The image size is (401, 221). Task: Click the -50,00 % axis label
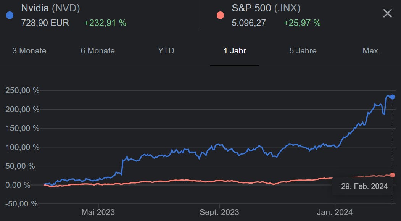(x=21, y=204)
